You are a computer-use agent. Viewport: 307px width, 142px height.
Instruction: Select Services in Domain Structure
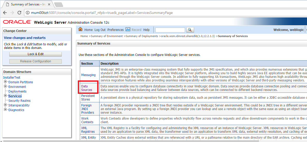[x=15, y=96]
